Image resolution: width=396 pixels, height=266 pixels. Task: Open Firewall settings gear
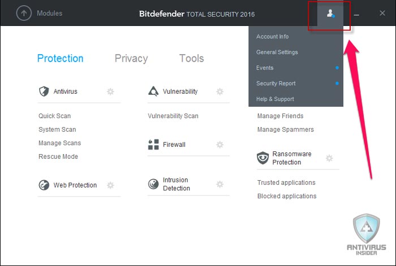click(x=219, y=145)
